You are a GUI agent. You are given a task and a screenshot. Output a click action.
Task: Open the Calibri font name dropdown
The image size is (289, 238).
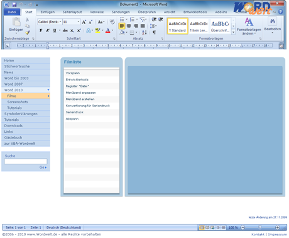coord(60,22)
